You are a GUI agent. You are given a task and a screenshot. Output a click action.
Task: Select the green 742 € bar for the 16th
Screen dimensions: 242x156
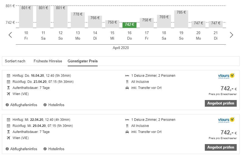pos(130,25)
